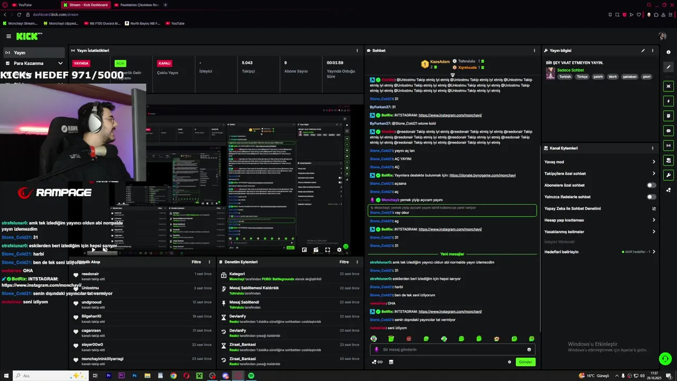Open Kanal Eylemleri panel options menu
This screenshot has width=677, height=381.
[x=653, y=148]
